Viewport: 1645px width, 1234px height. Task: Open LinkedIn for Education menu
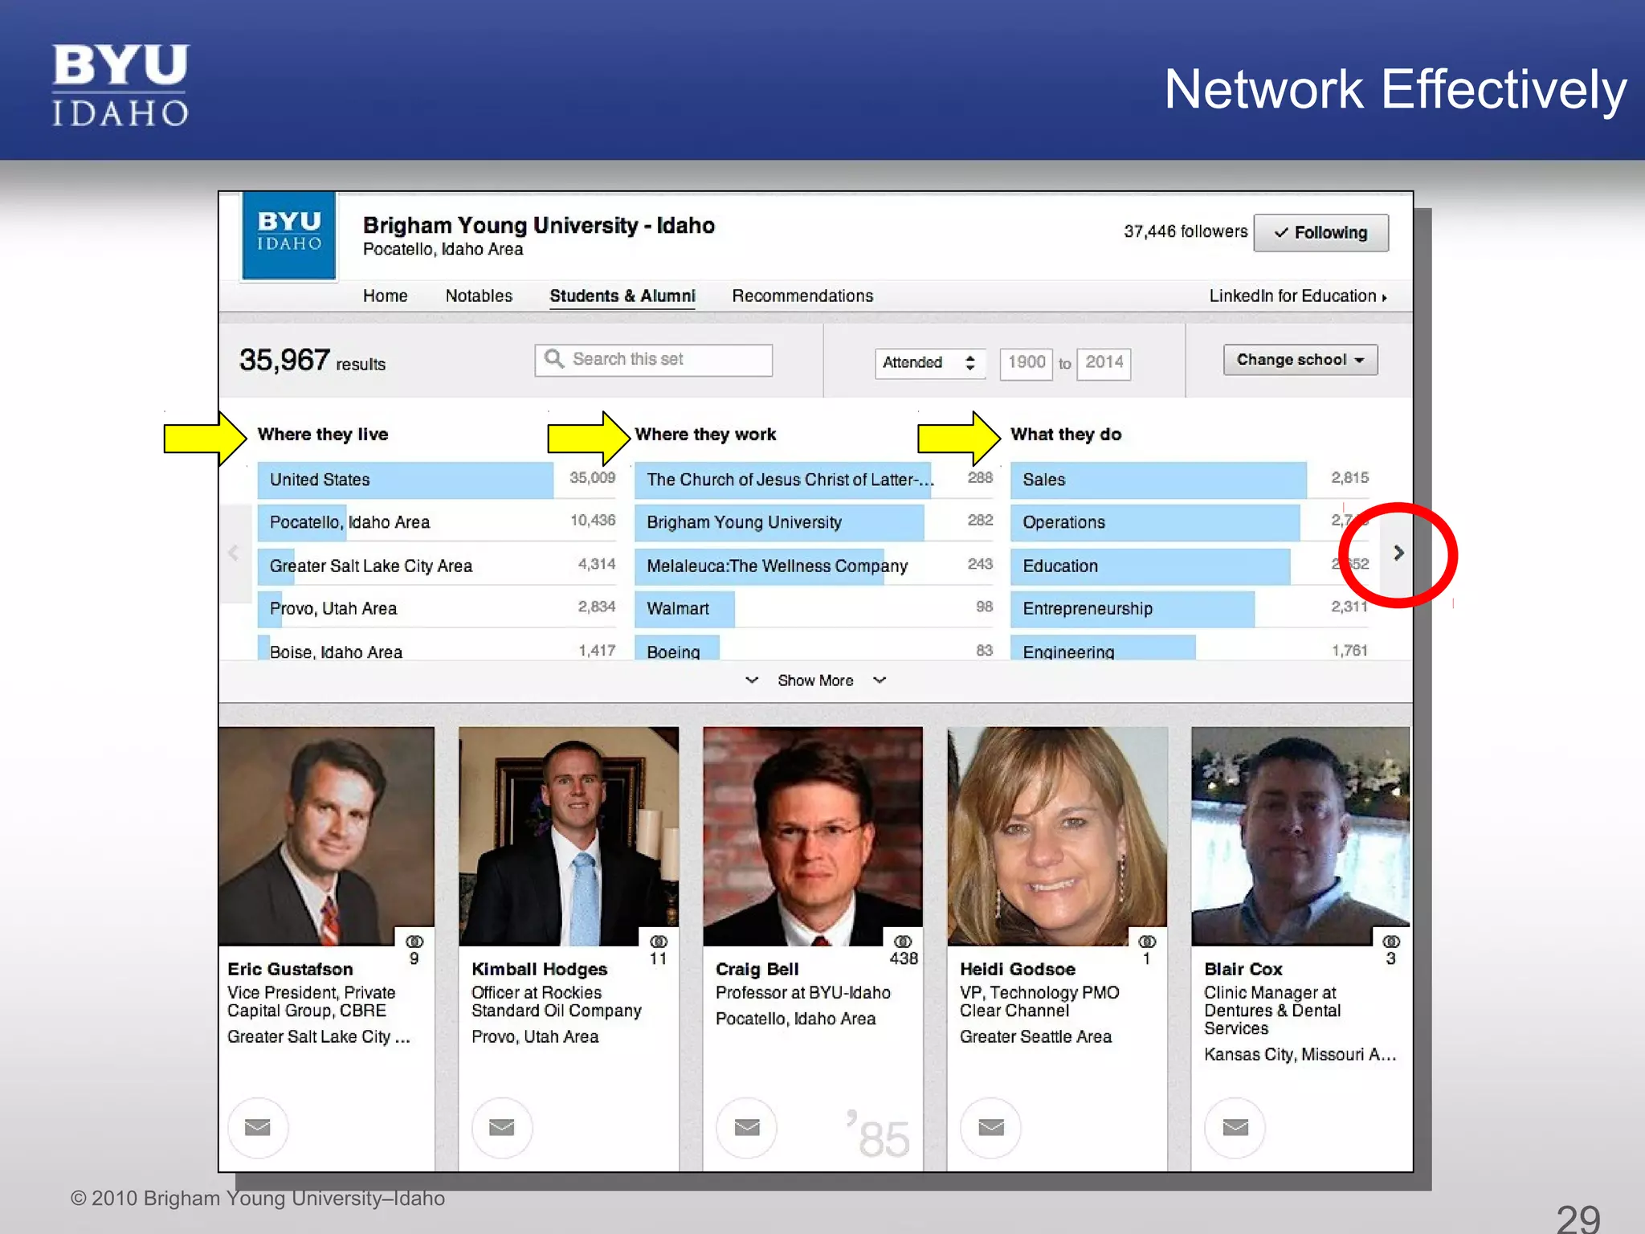[x=1298, y=296]
